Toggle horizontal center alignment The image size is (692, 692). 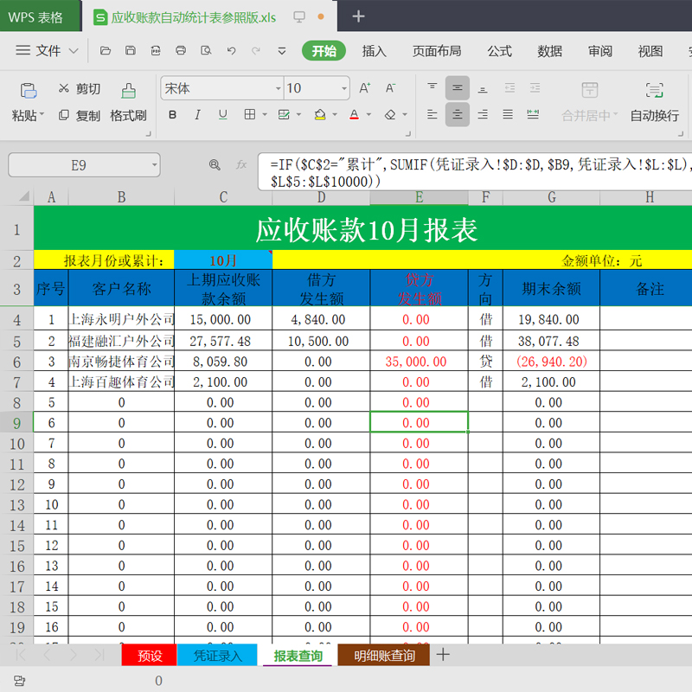pos(458,115)
